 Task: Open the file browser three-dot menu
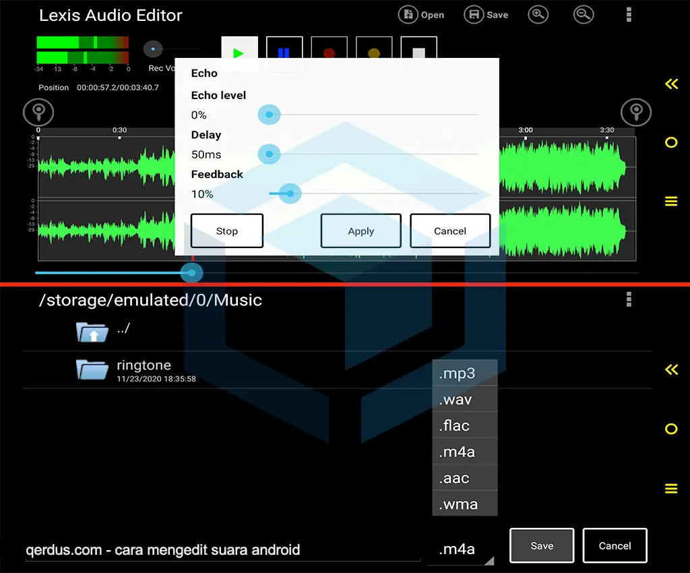(629, 299)
